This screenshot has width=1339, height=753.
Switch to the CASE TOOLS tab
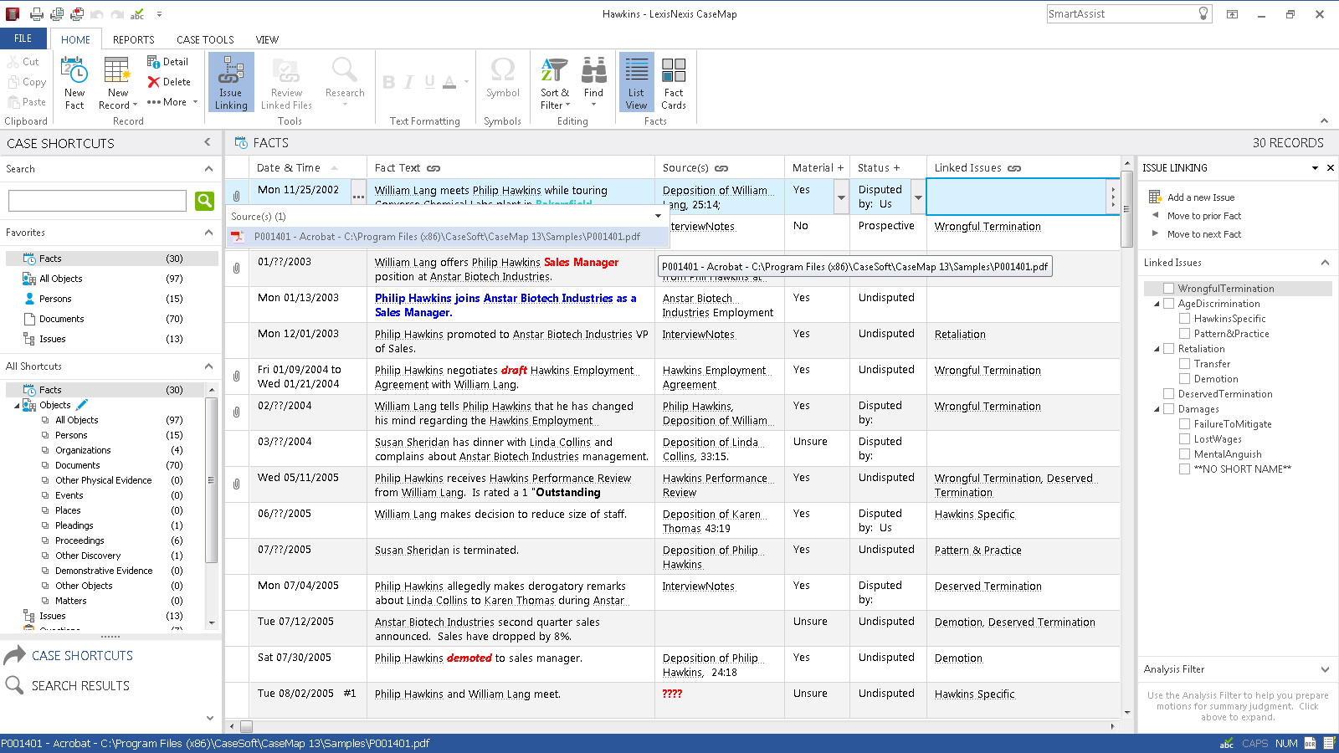click(205, 39)
